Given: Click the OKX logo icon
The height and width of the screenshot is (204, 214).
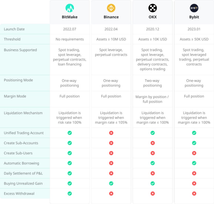Looking at the screenshot, I should click(x=153, y=8).
